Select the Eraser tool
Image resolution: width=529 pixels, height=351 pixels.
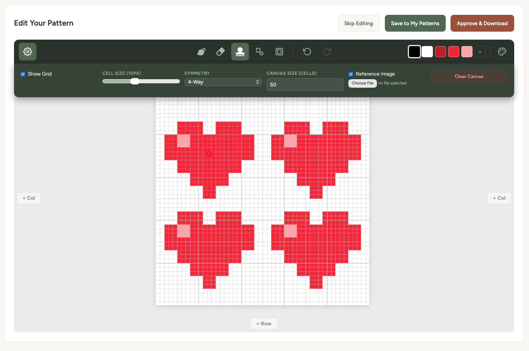[x=220, y=52]
